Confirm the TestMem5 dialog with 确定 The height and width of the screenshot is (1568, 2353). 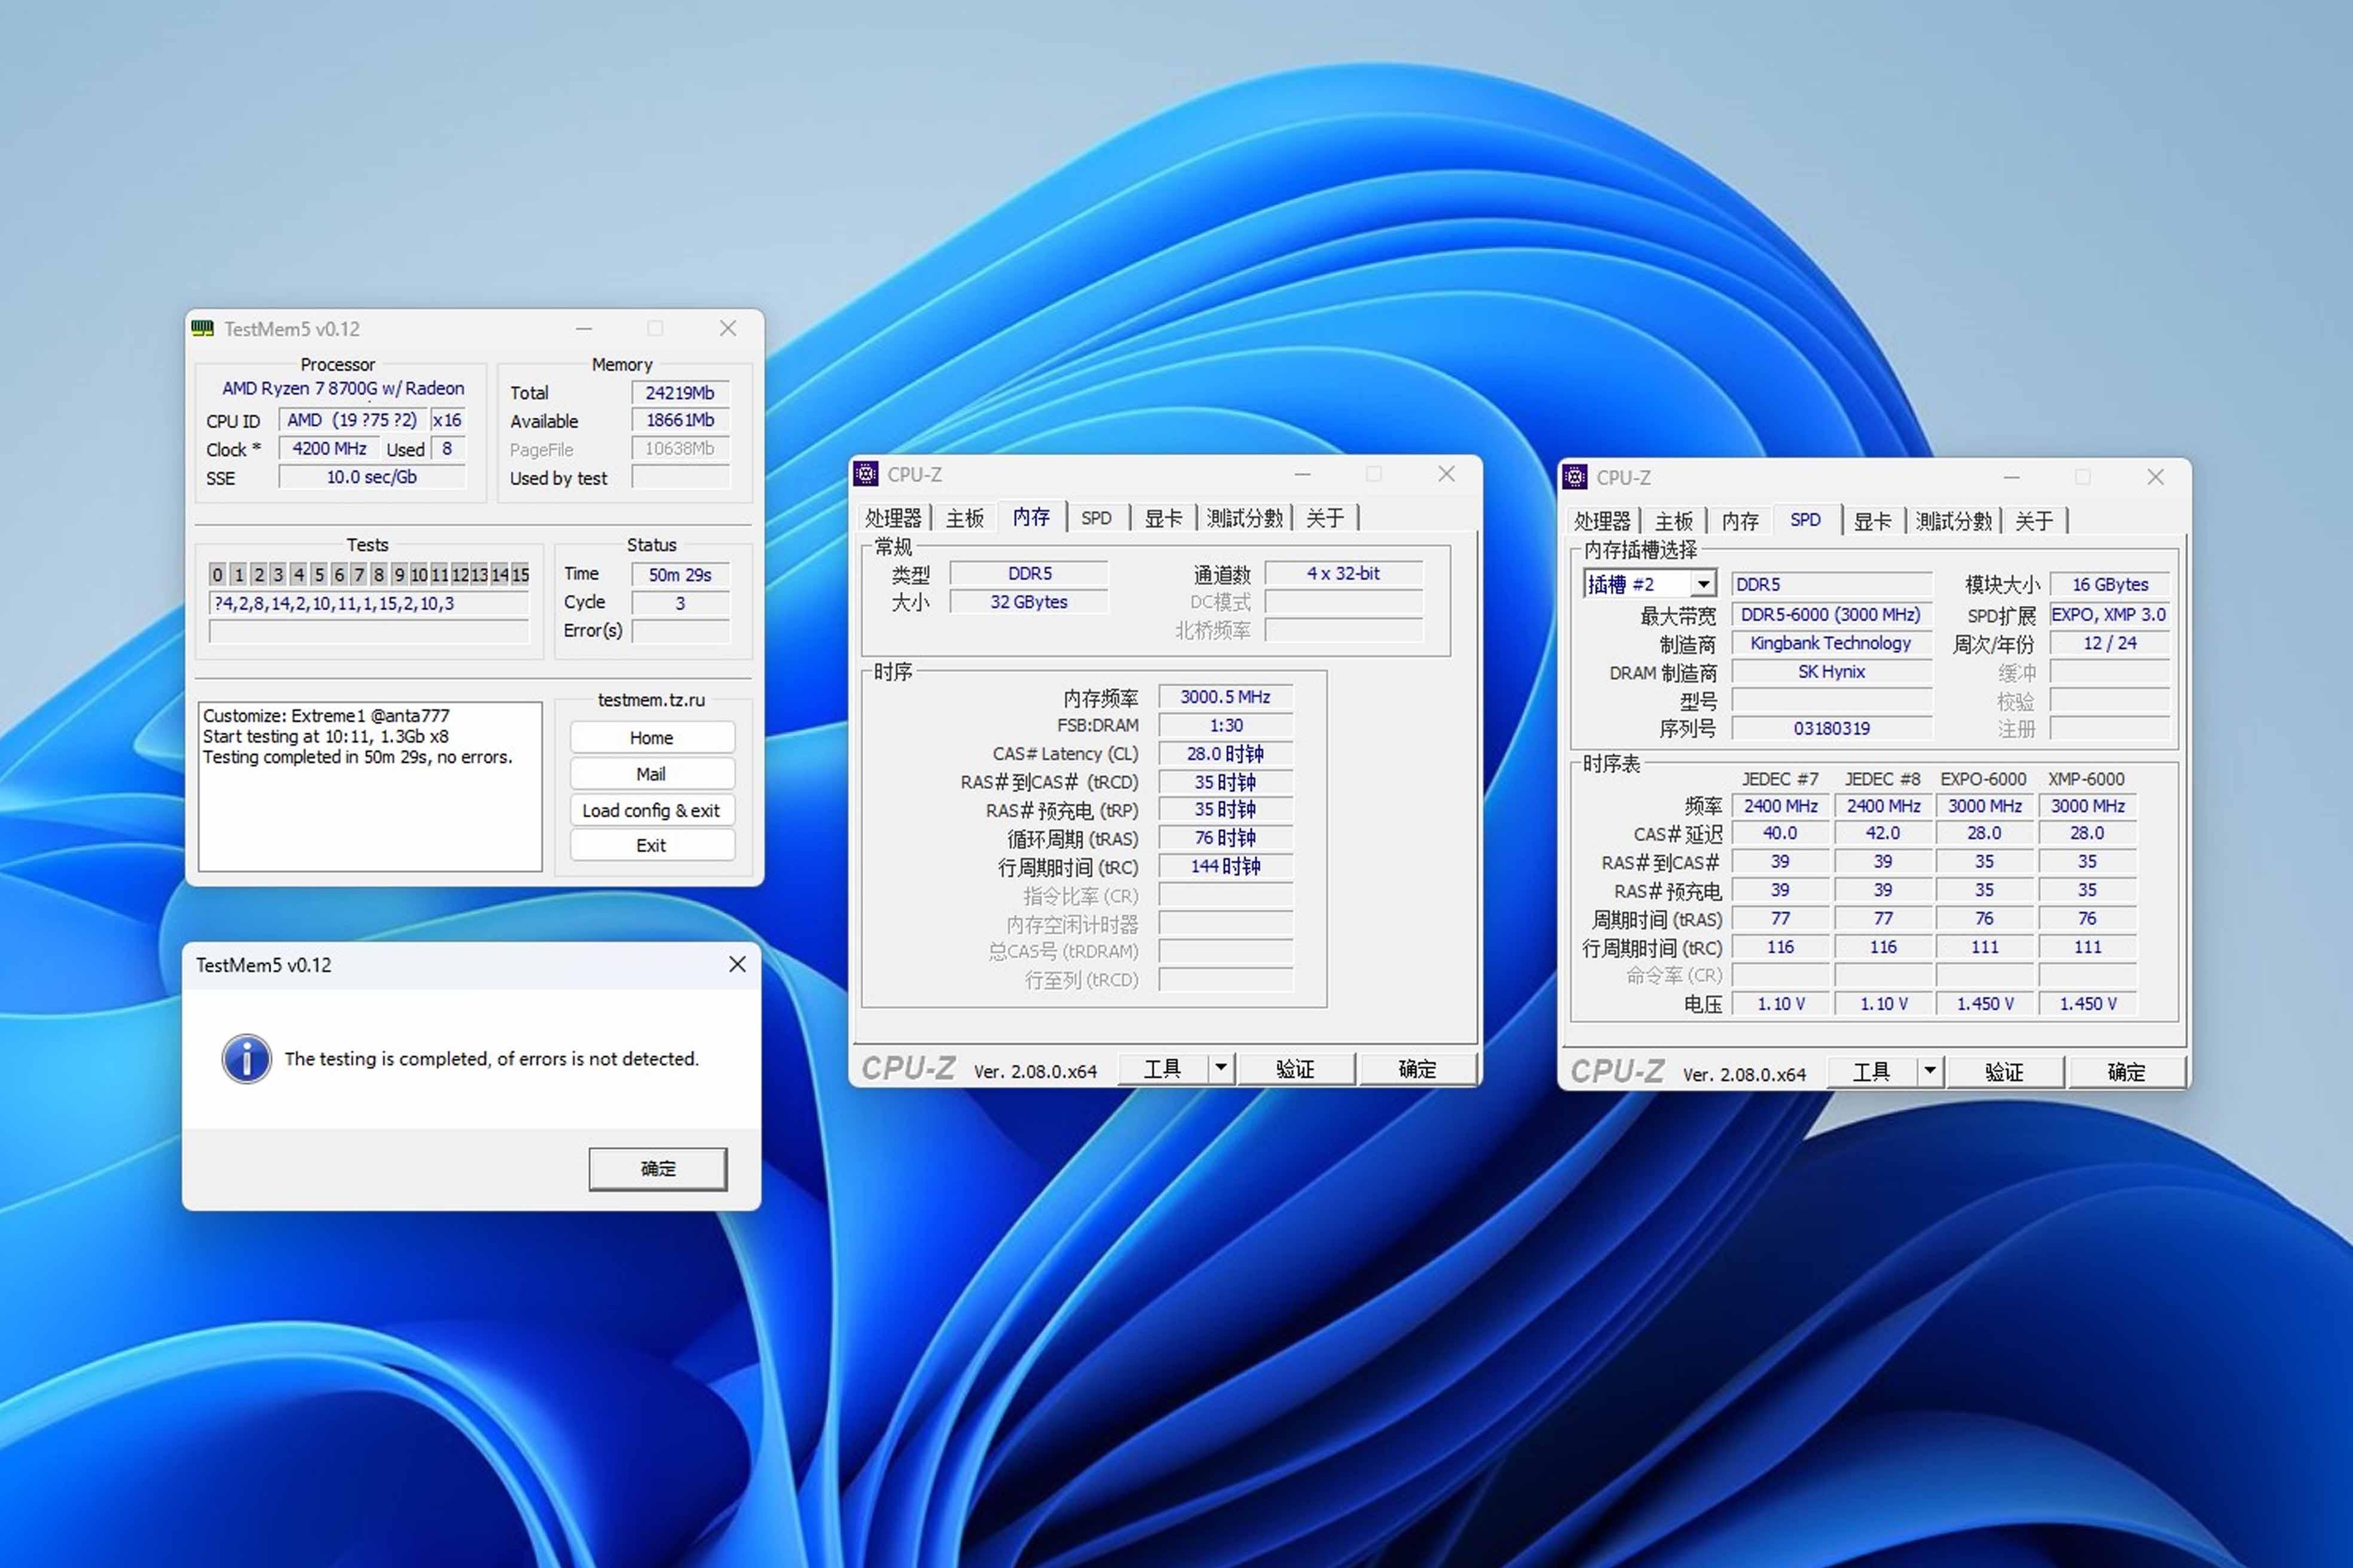657,1168
